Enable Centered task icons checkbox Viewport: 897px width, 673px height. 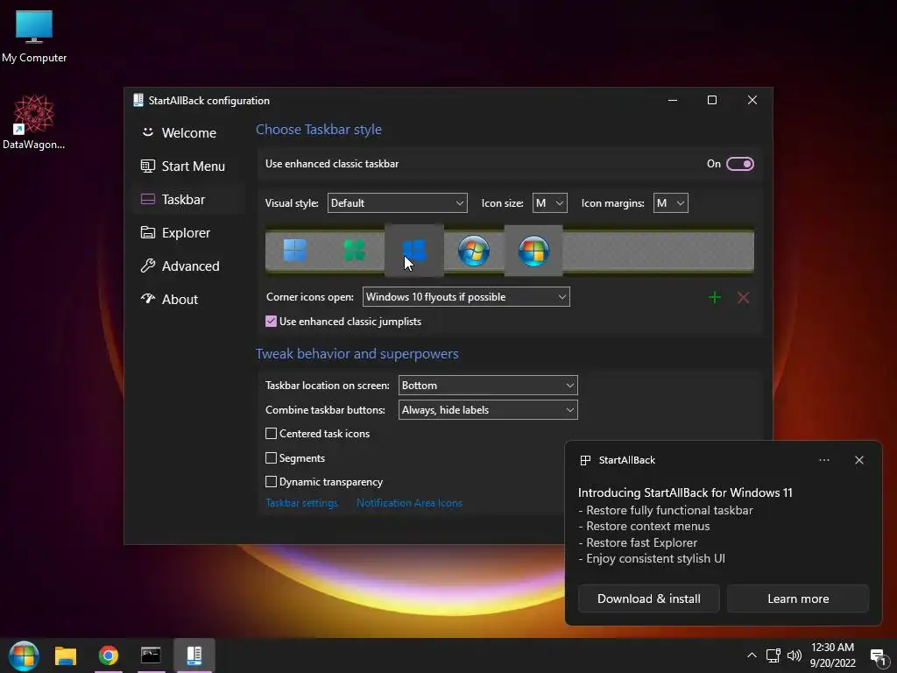click(272, 434)
